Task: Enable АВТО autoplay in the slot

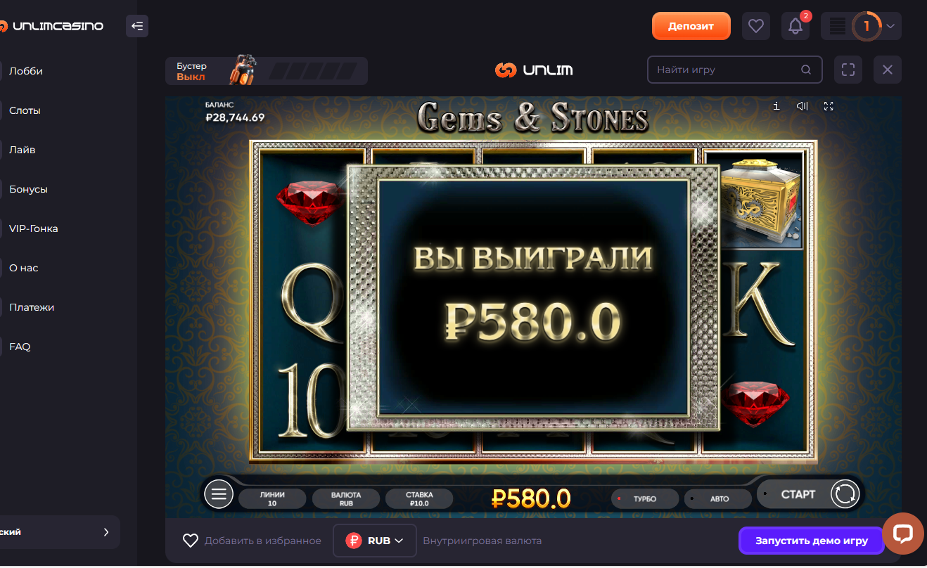Action: coord(718,498)
